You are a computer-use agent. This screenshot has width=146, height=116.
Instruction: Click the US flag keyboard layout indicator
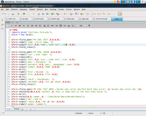coord(118,2)
